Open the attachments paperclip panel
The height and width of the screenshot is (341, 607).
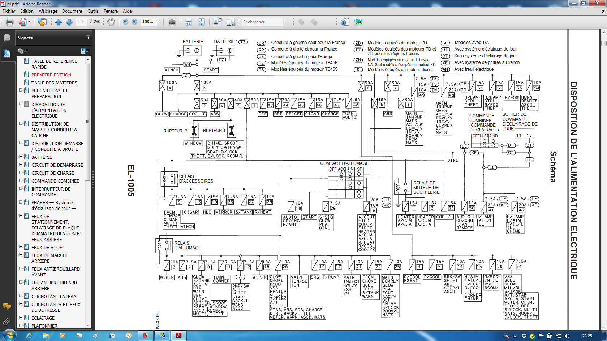[7, 321]
